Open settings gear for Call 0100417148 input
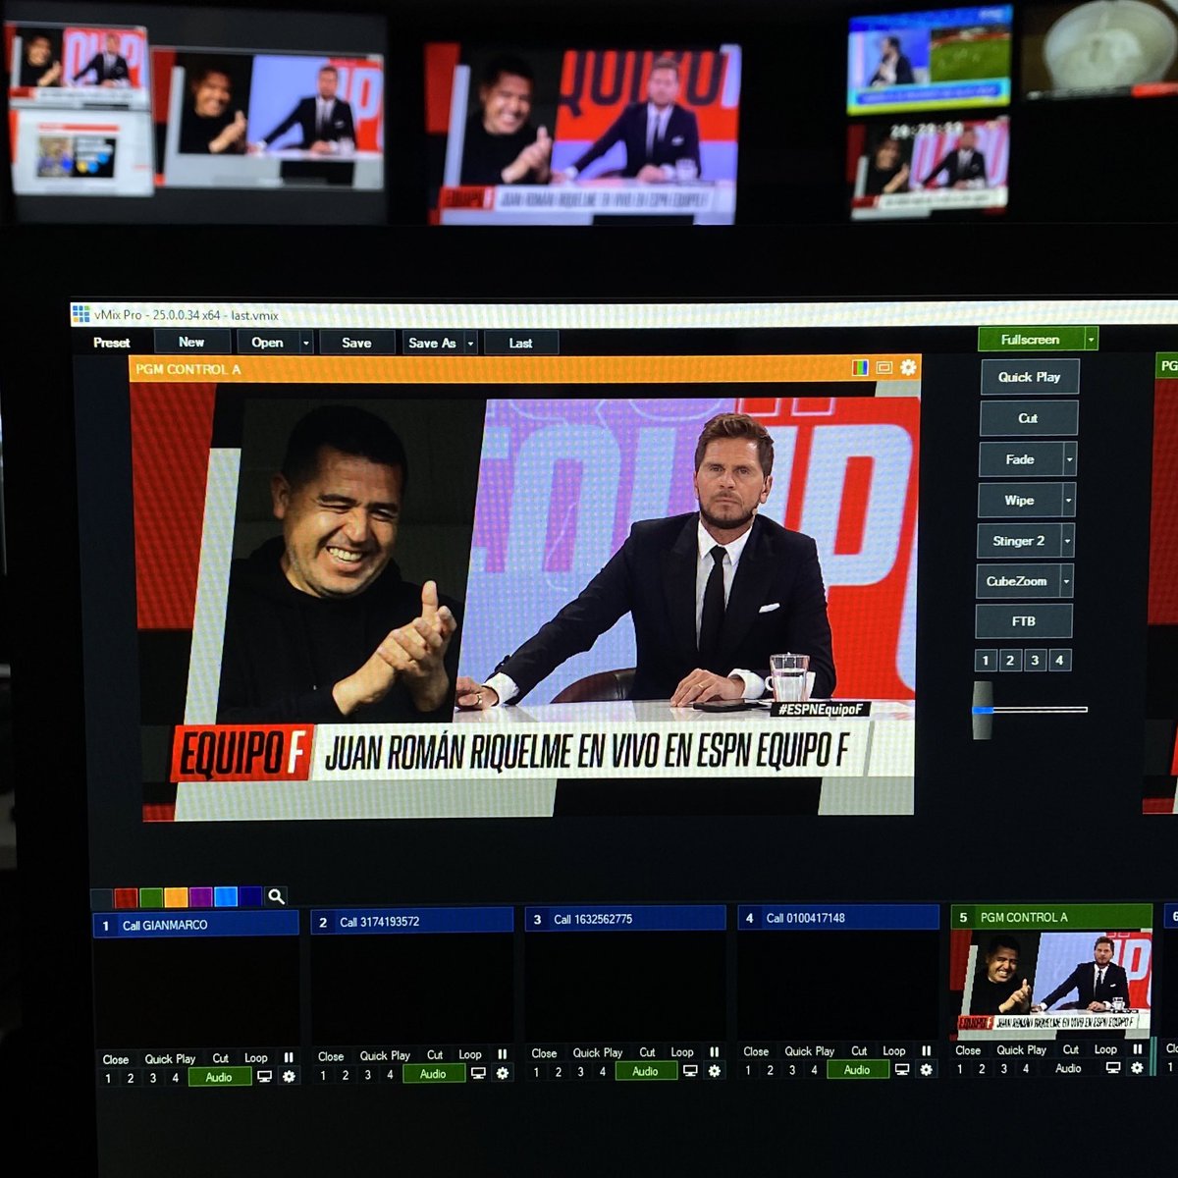Image resolution: width=1178 pixels, height=1178 pixels. point(926,1070)
